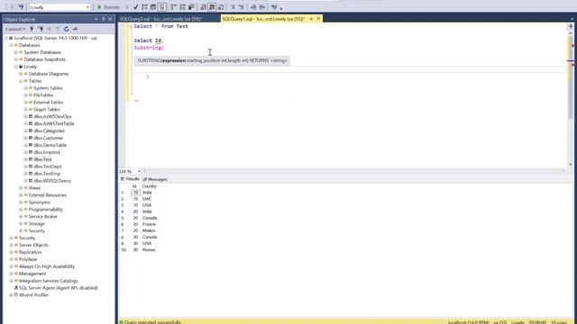Decrease indent toolbar icon

tap(253, 7)
